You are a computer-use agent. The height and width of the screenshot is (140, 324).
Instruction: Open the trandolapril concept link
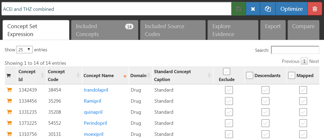(96, 90)
